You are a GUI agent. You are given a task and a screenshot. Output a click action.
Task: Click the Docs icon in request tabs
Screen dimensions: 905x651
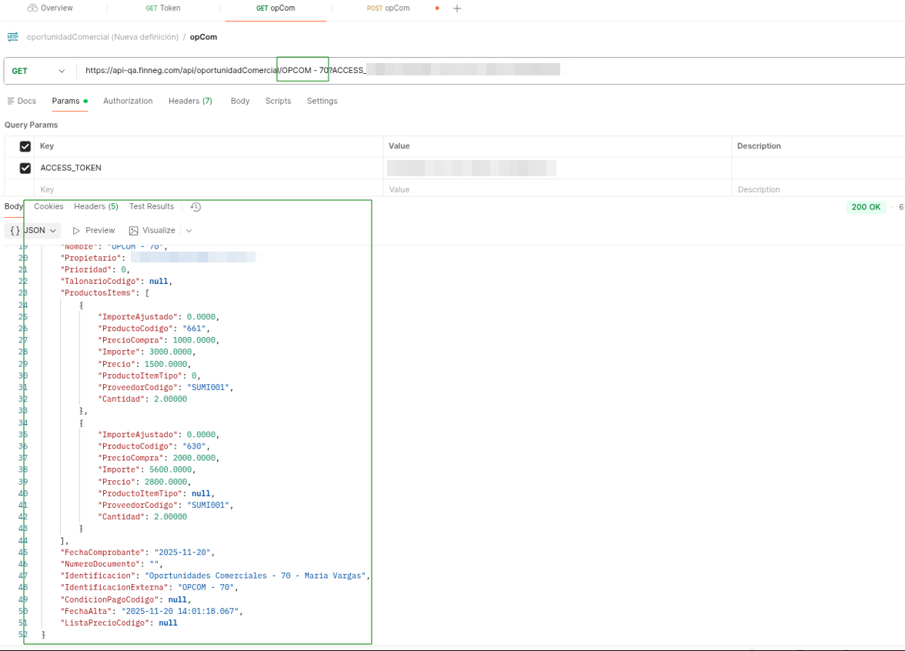[11, 101]
